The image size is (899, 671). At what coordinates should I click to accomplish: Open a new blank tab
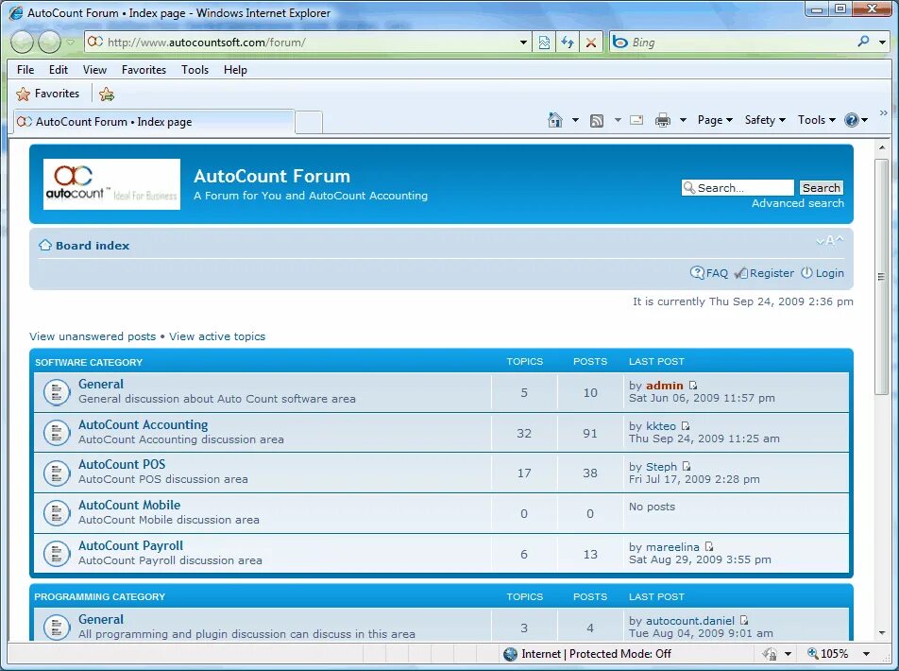[x=309, y=122]
